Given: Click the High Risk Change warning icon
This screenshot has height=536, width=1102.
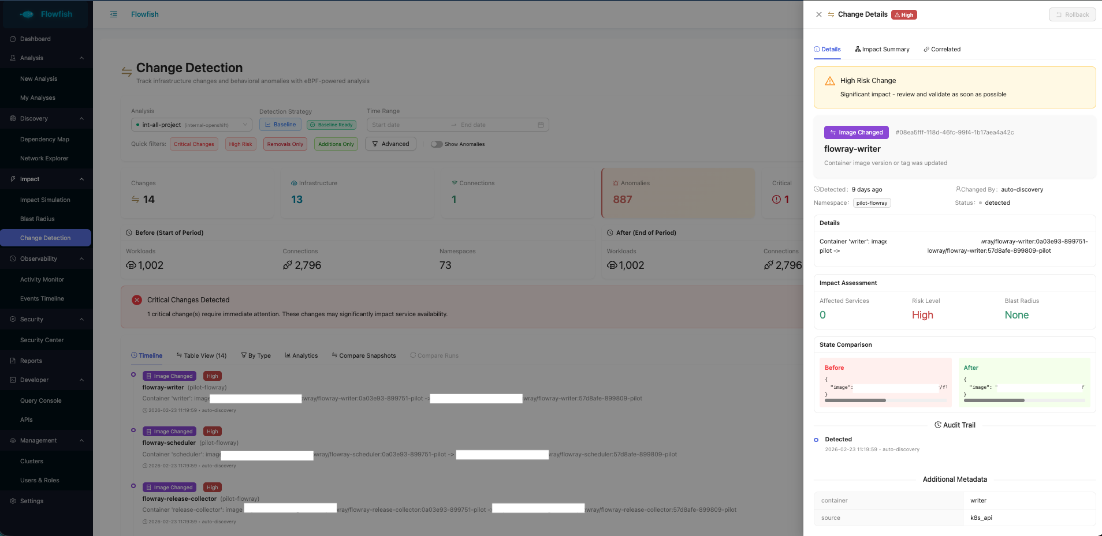Looking at the screenshot, I should [x=830, y=81].
